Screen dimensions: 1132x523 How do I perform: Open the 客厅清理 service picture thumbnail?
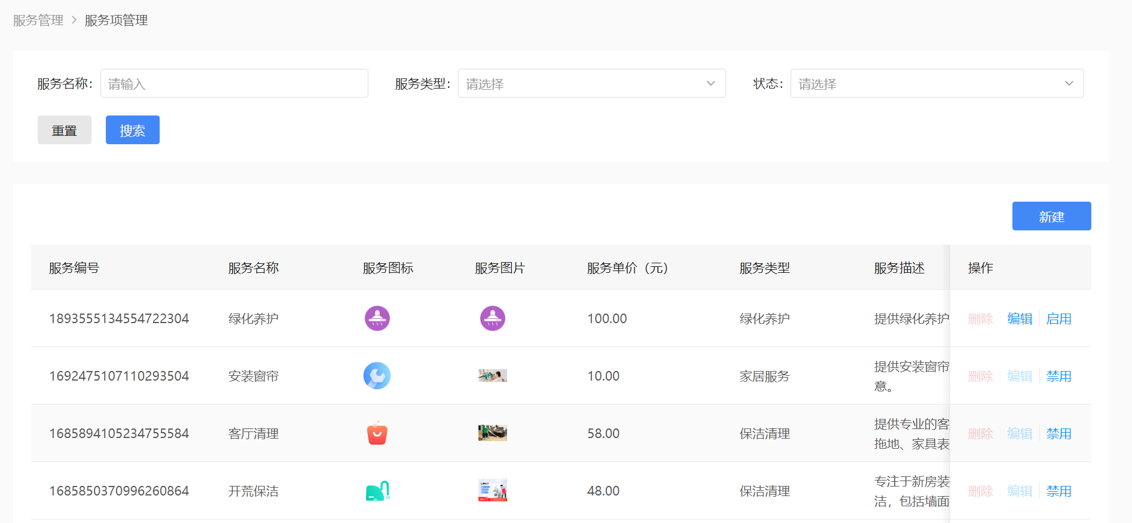(x=493, y=433)
